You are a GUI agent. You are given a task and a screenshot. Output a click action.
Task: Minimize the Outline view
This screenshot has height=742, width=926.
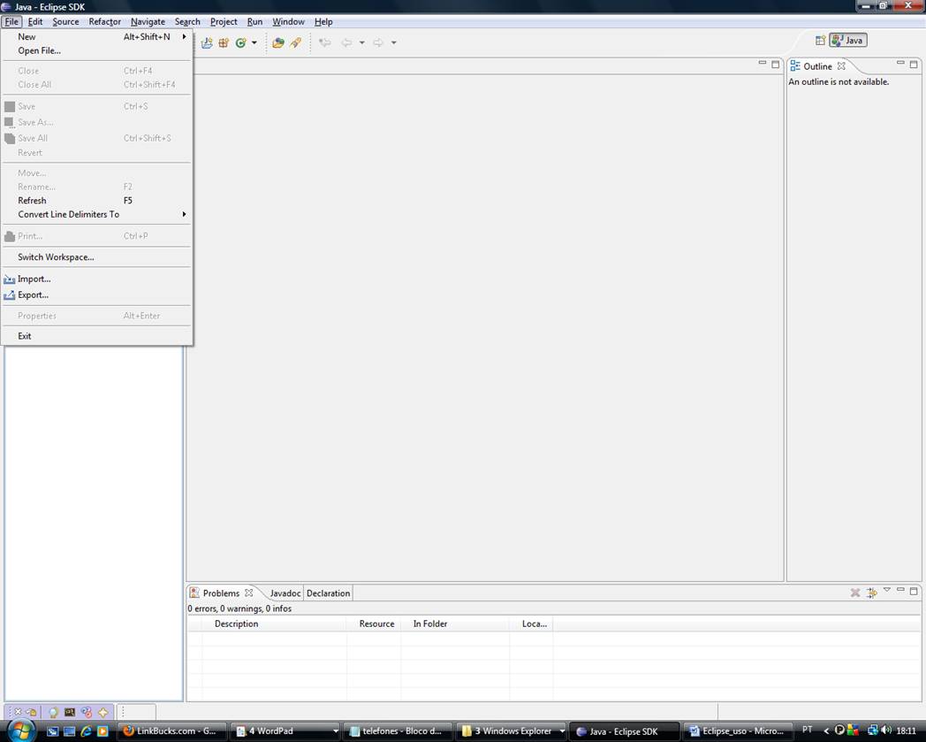click(x=900, y=63)
